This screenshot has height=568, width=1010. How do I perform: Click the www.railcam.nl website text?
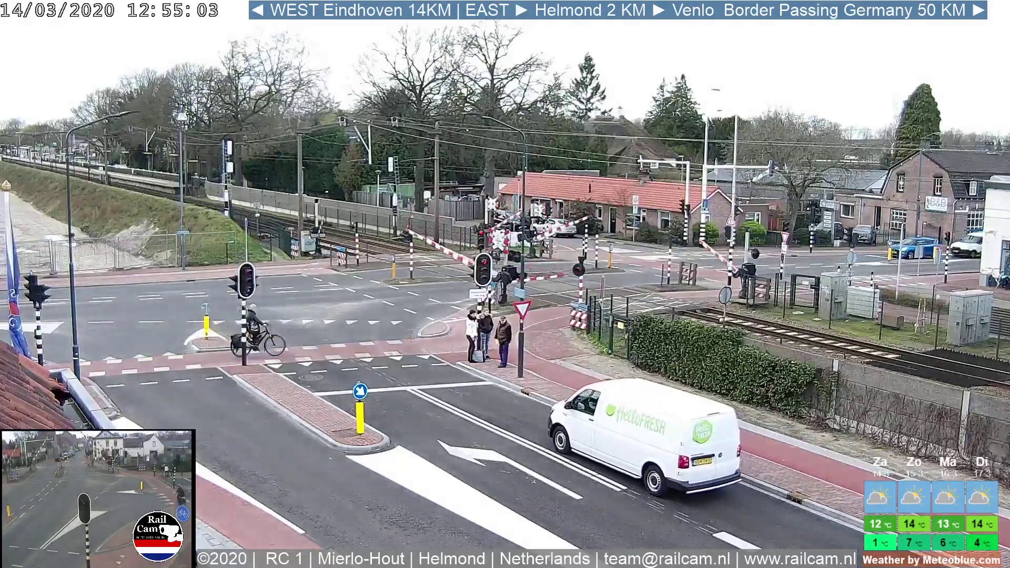tap(800, 559)
